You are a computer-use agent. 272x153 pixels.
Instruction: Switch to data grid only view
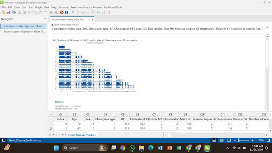click(x=222, y=140)
